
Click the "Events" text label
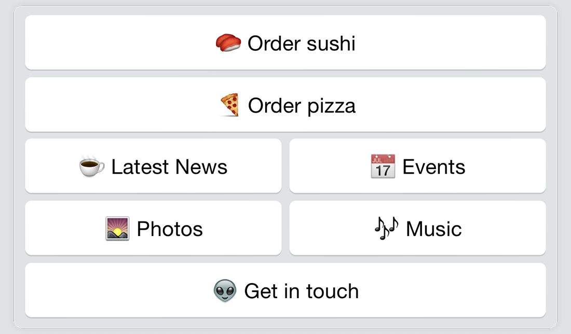(434, 167)
